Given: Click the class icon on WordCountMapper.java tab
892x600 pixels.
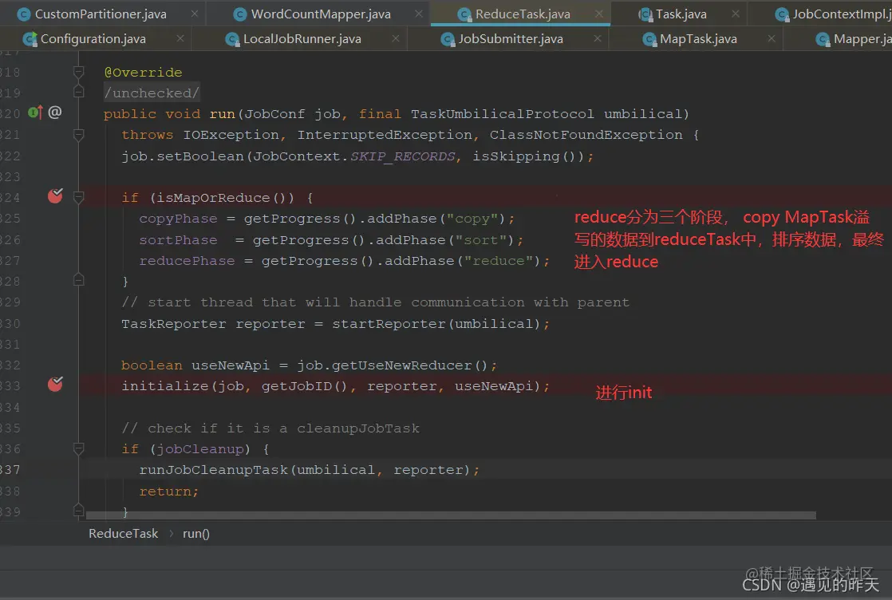Looking at the screenshot, I should 240,14.
